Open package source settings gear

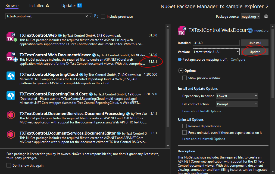[x=266, y=16]
